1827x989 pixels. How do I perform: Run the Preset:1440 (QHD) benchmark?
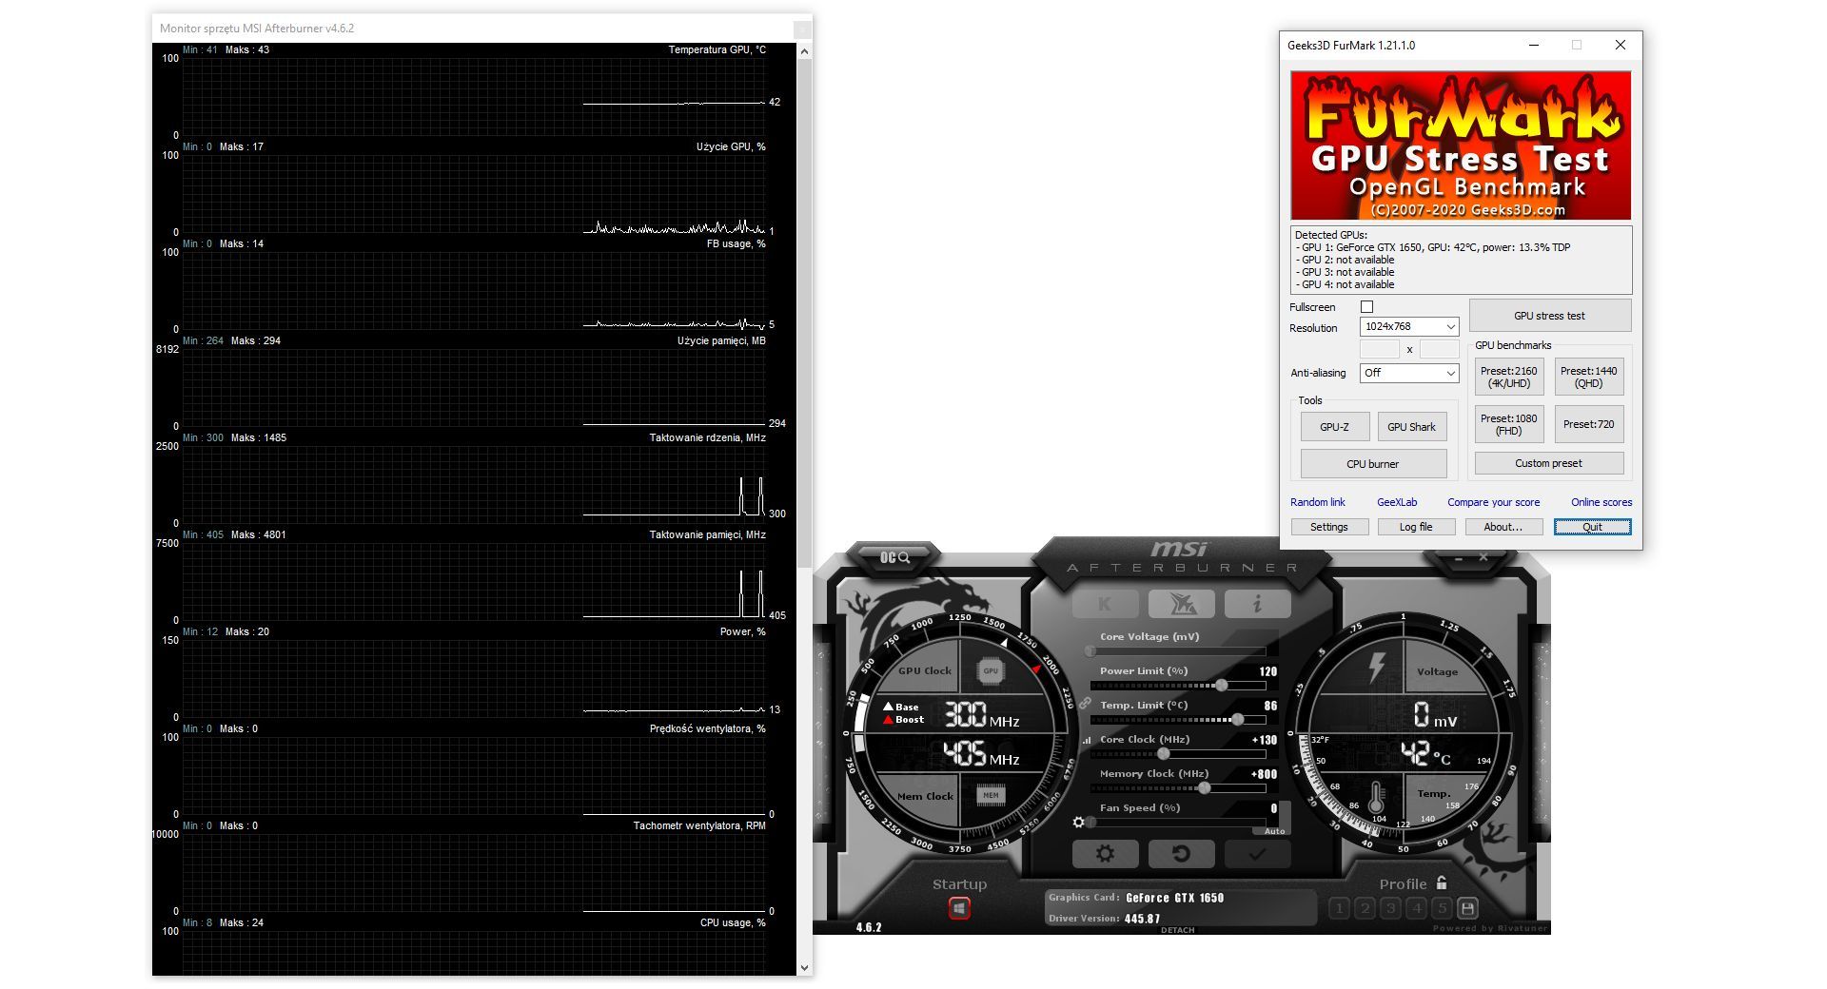click(1588, 378)
